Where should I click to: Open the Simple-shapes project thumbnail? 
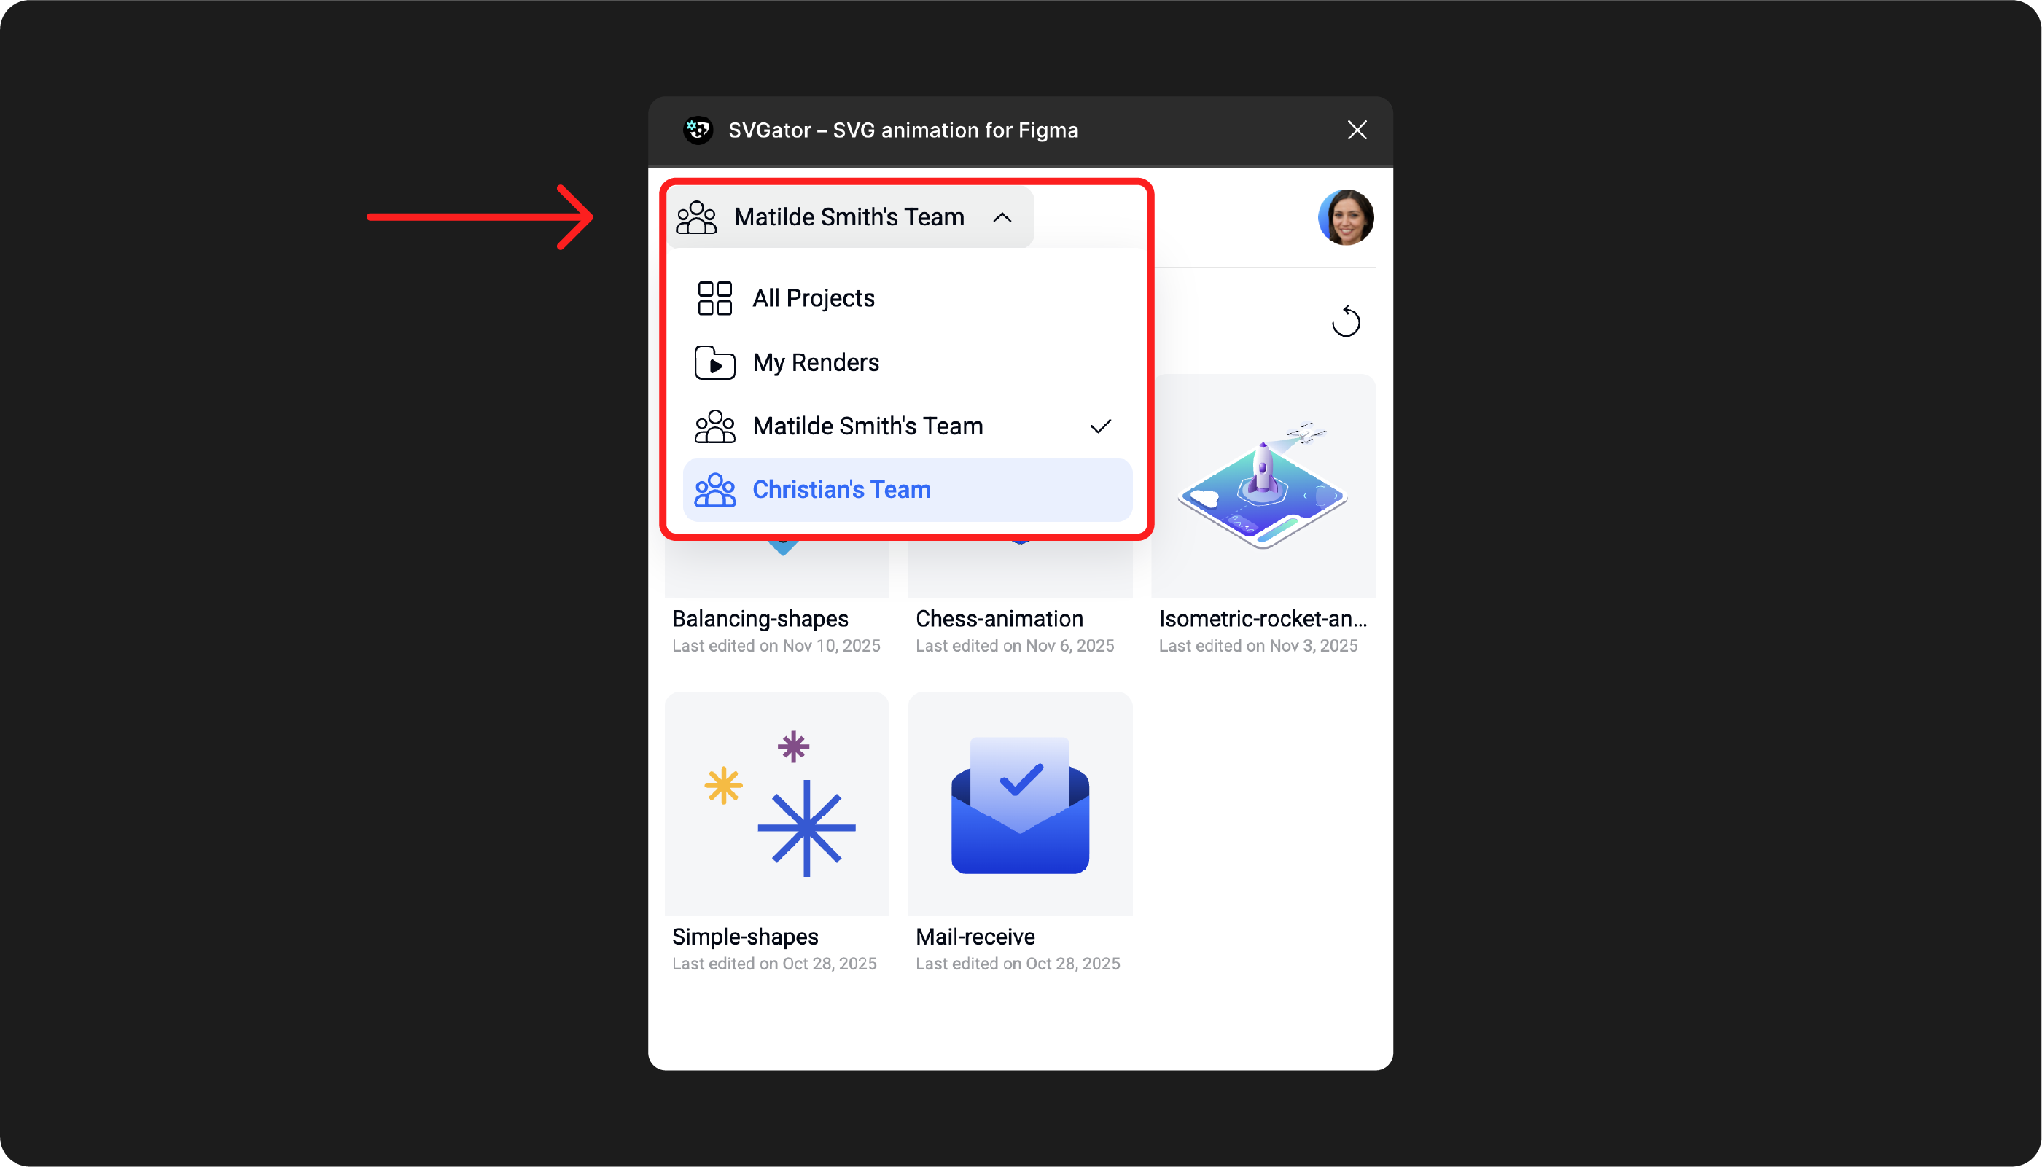(776, 804)
